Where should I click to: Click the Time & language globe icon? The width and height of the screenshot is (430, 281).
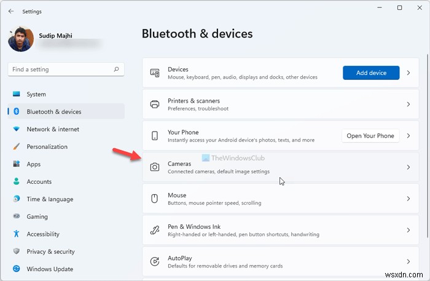click(17, 199)
